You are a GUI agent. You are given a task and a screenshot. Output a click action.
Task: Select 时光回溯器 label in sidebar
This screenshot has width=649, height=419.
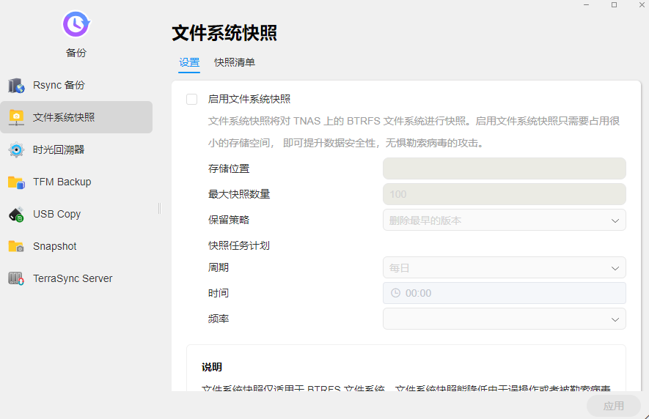point(59,149)
